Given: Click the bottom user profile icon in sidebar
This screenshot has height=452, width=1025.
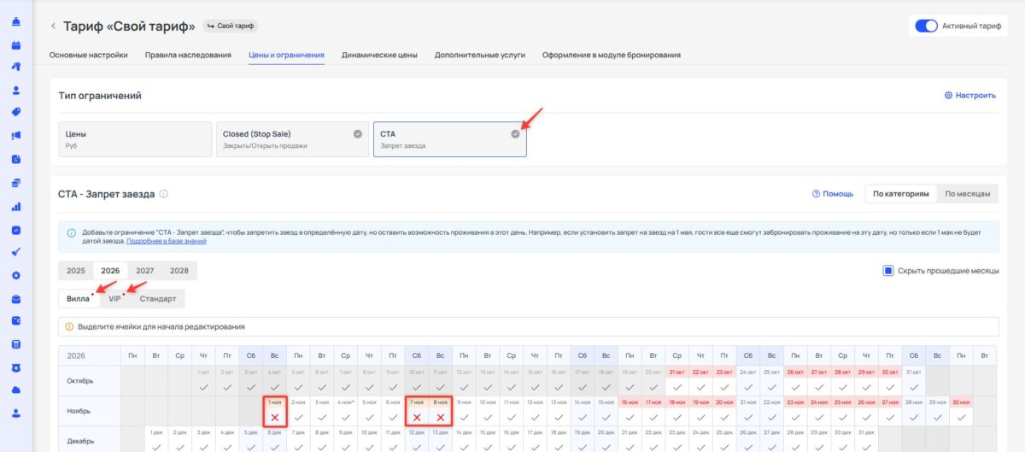Looking at the screenshot, I should click(16, 414).
